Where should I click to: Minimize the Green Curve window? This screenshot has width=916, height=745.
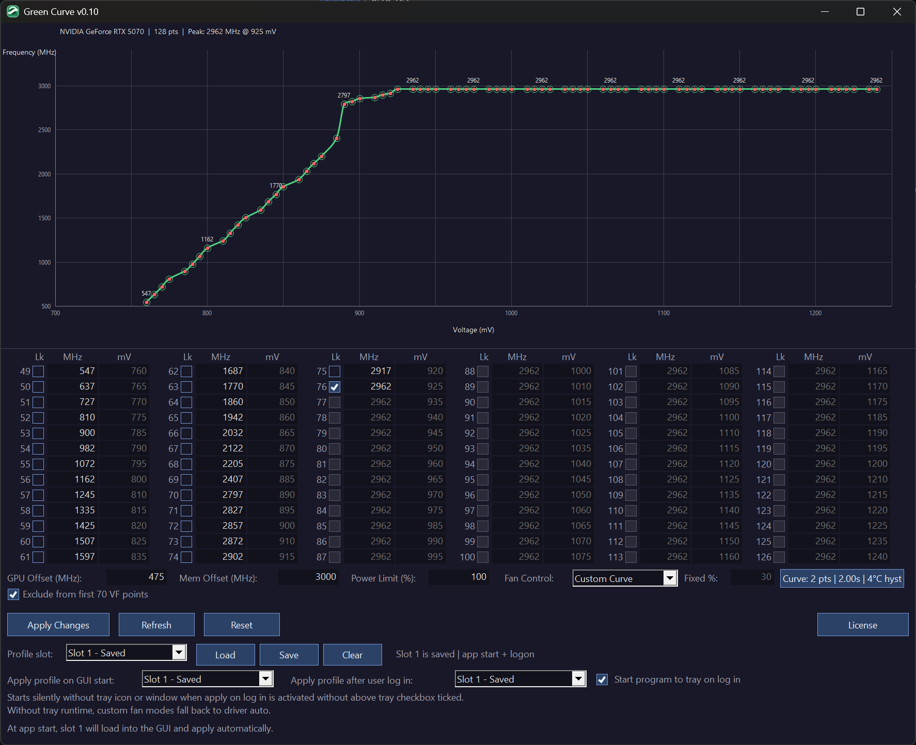pyautogui.click(x=825, y=11)
